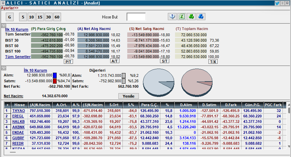
Task: Click the blue purchases pie chart
Action: point(159,83)
